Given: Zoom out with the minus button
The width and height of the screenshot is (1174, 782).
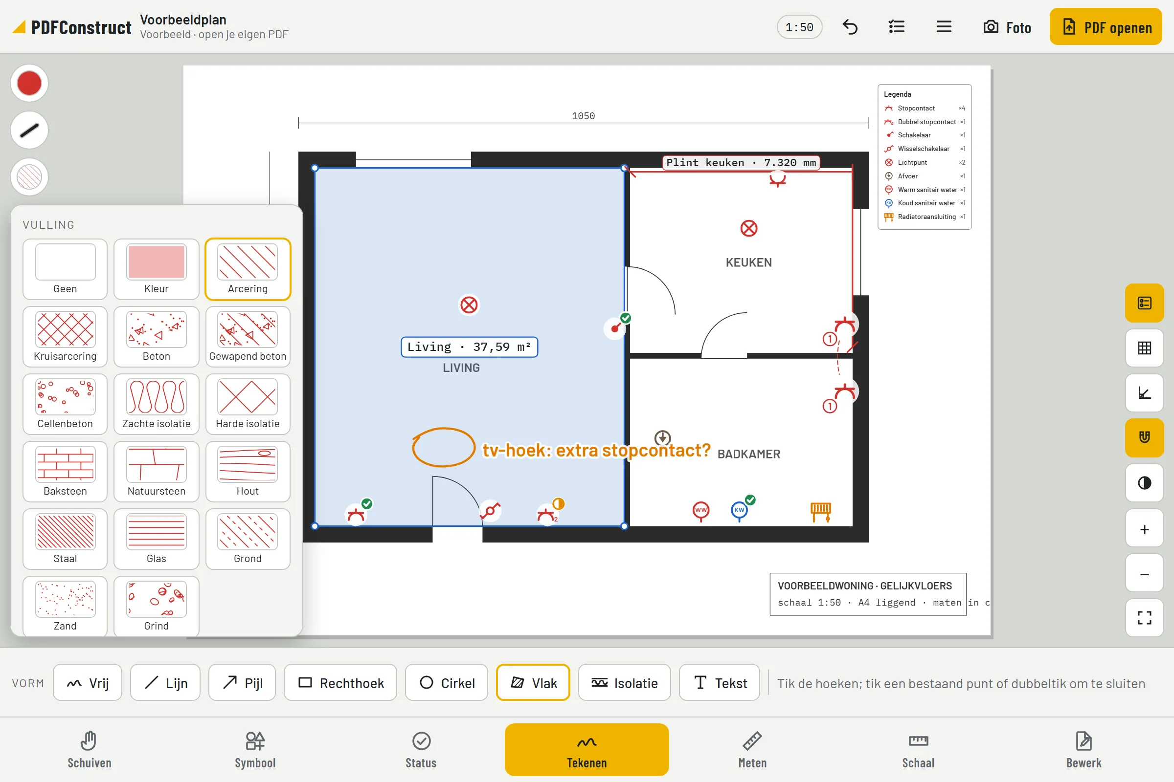Looking at the screenshot, I should pyautogui.click(x=1144, y=574).
